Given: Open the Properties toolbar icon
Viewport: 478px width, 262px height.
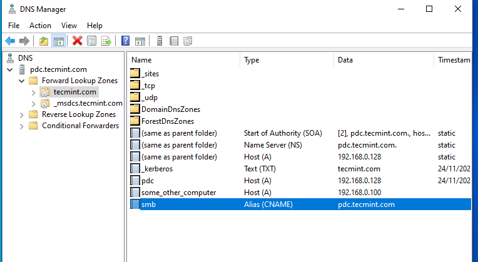Looking at the screenshot, I should (92, 41).
